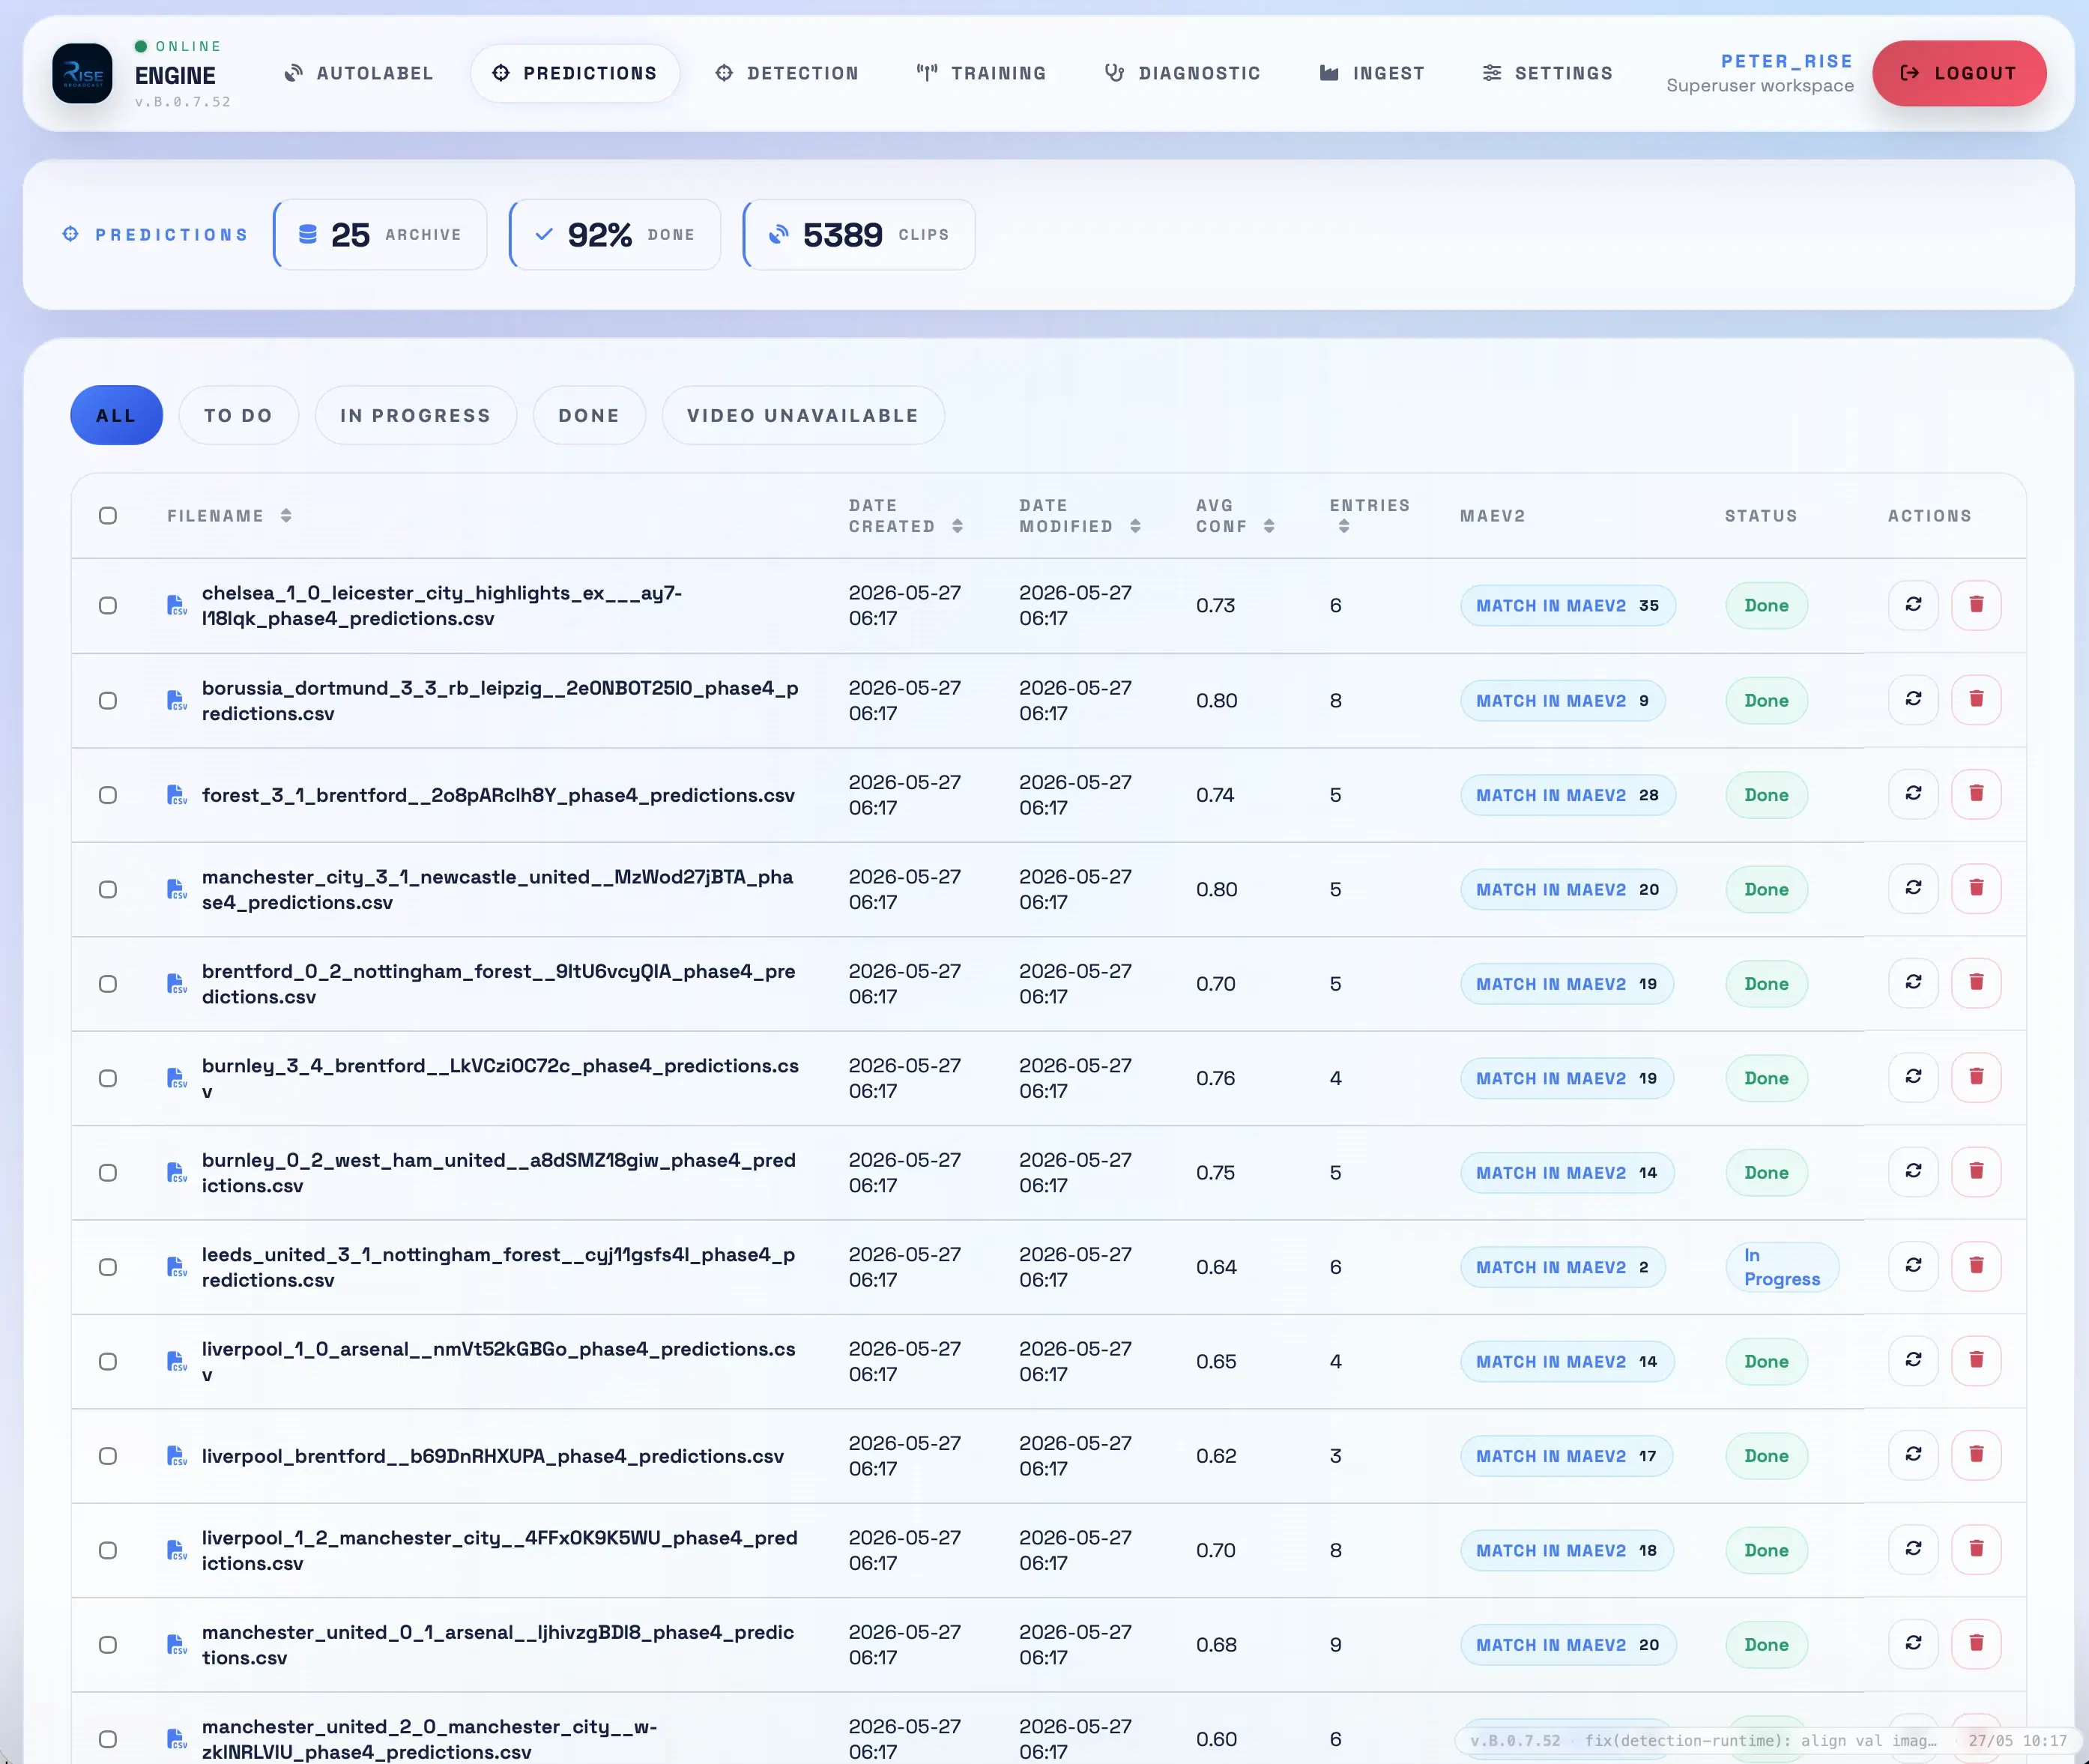Sort the table by Filename column
Screen dimensions: 2089x1764
coord(286,516)
